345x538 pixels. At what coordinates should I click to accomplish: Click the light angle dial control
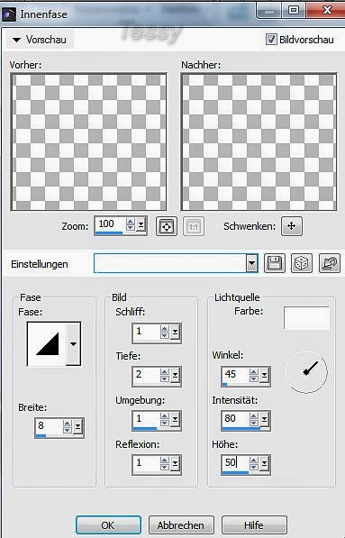tap(306, 372)
